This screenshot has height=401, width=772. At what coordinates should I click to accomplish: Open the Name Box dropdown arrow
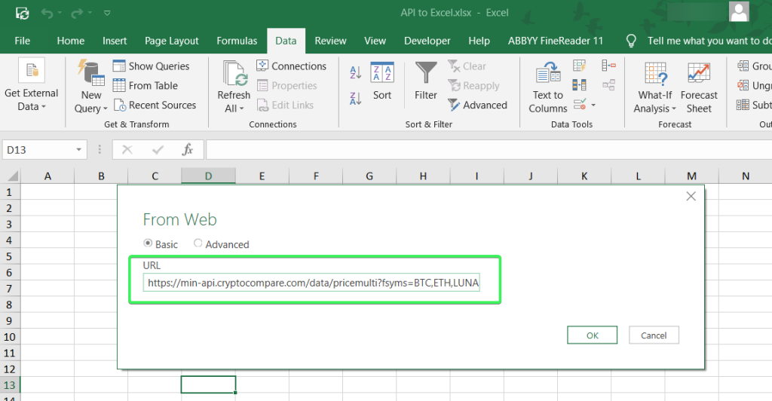click(x=78, y=149)
